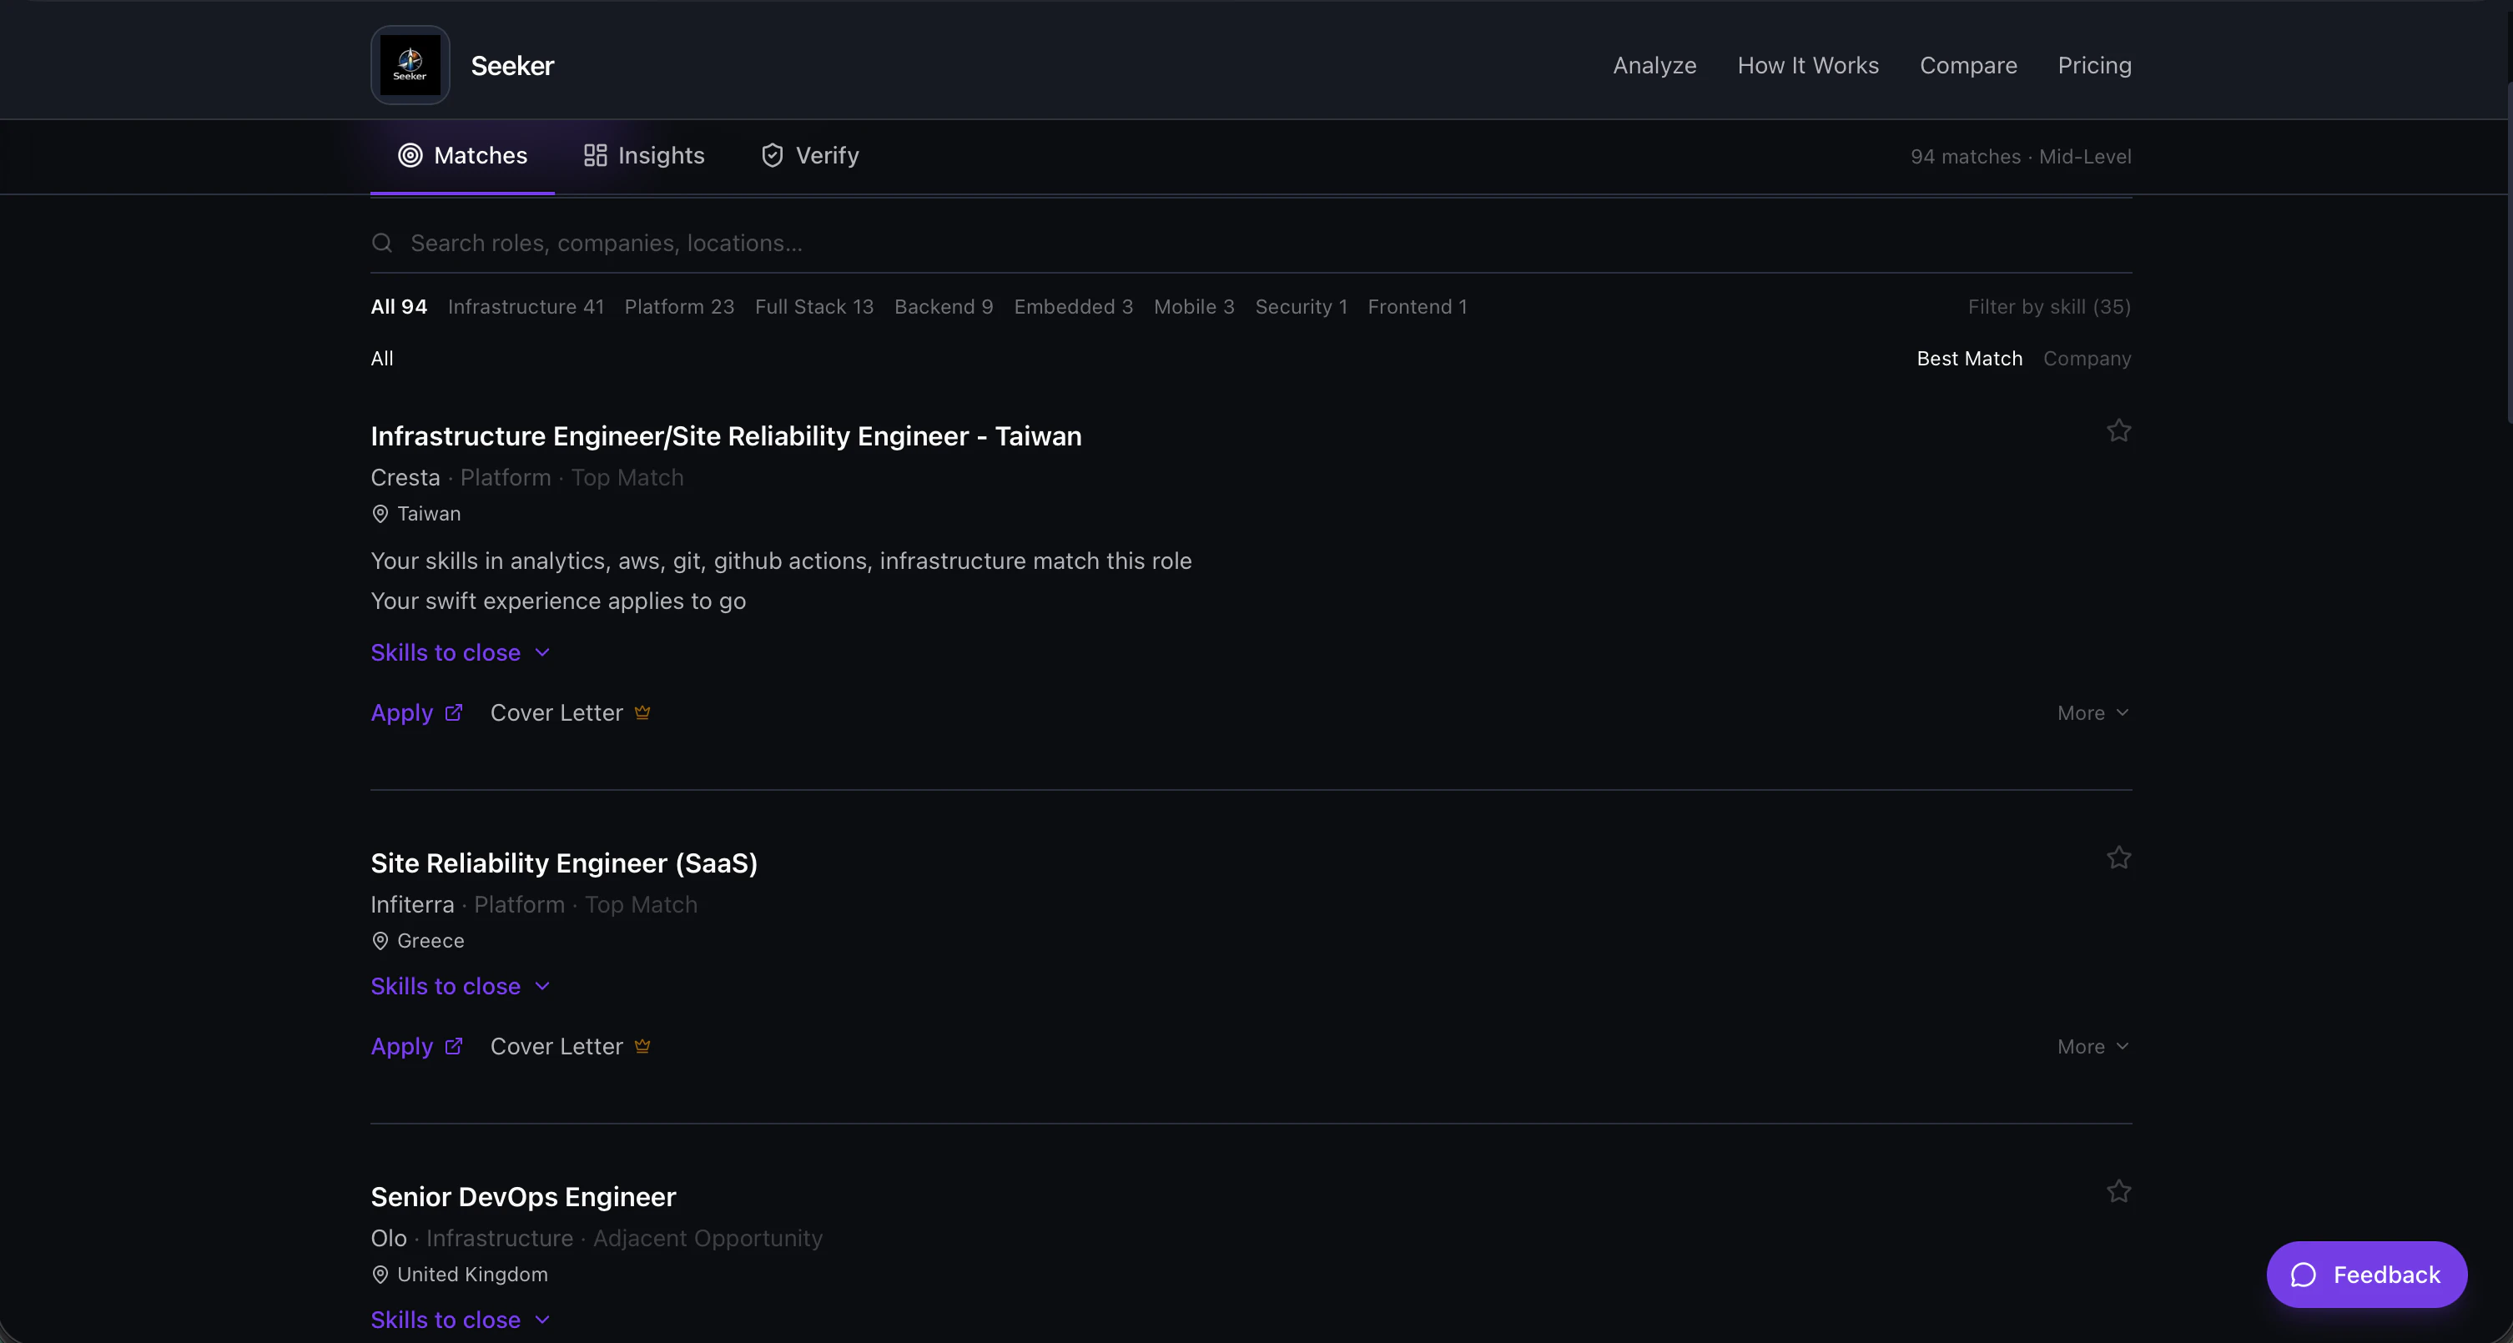This screenshot has height=1343, width=2513.
Task: Expand Skills to close for Cresta job
Action: click(x=461, y=652)
